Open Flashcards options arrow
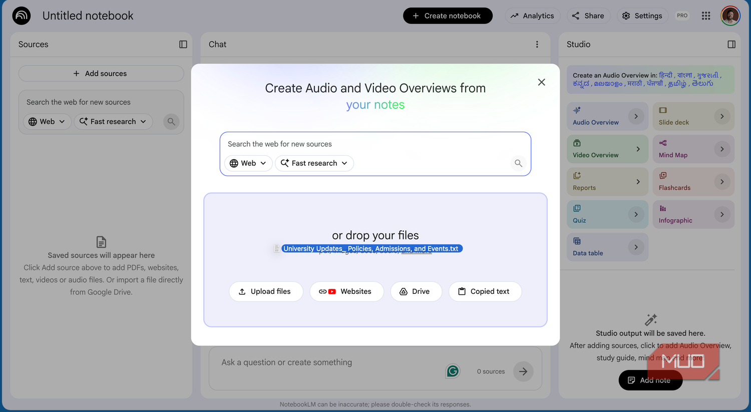Viewport: 751px width, 412px height. click(722, 182)
